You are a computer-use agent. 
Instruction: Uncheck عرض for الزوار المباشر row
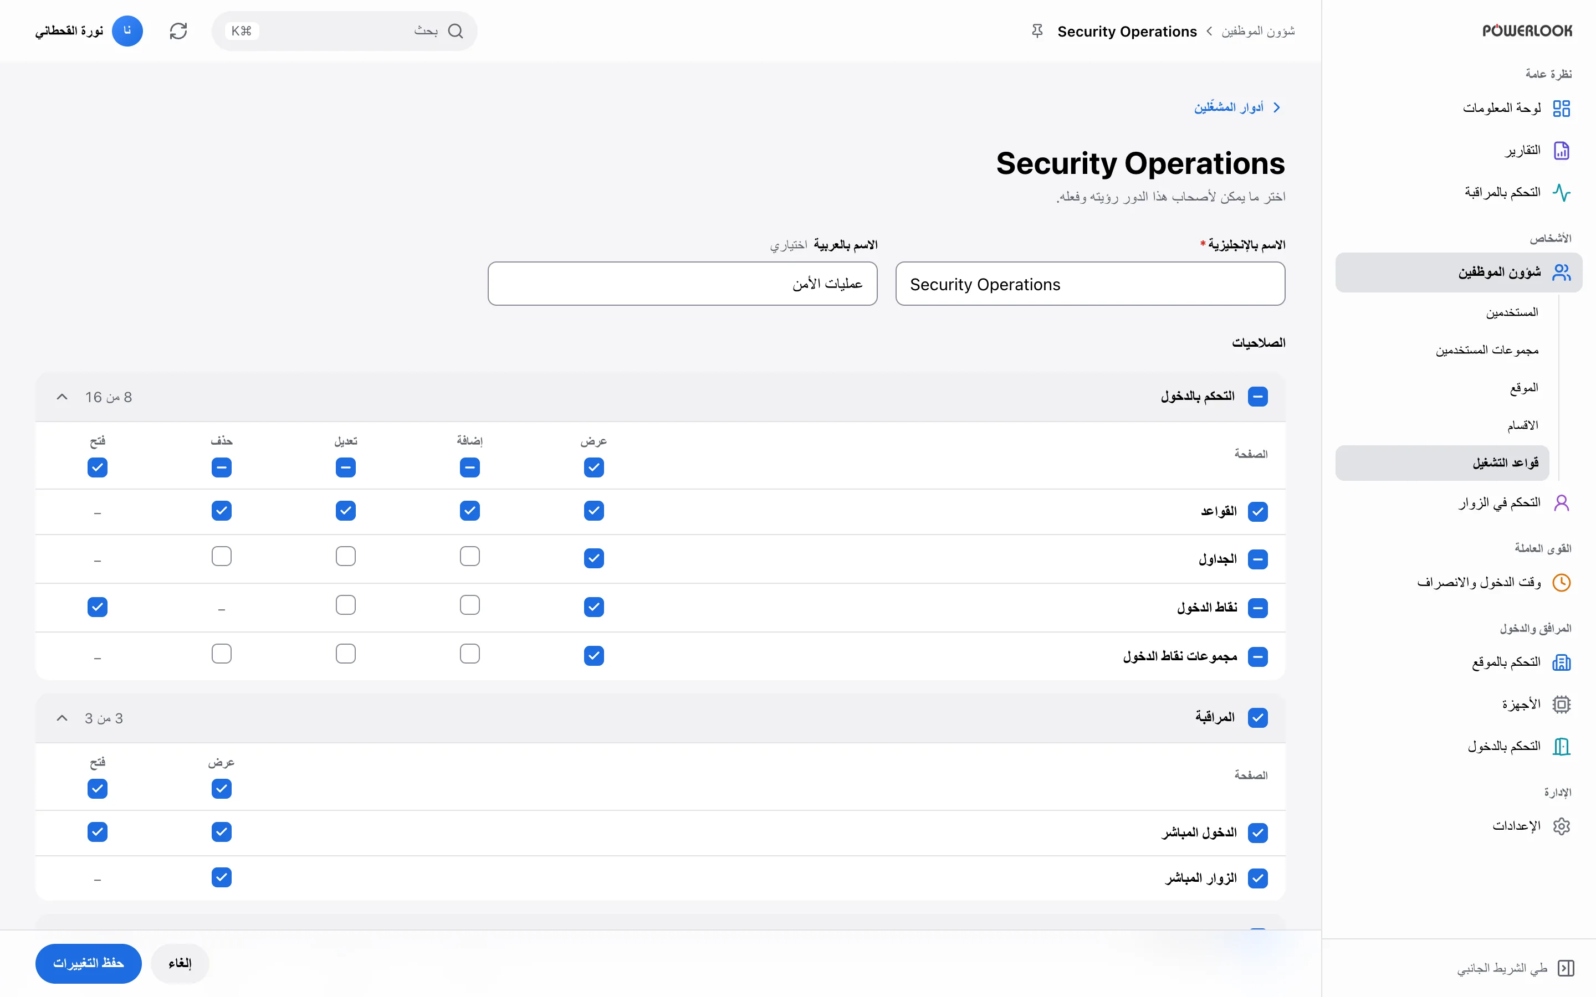pyautogui.click(x=222, y=877)
